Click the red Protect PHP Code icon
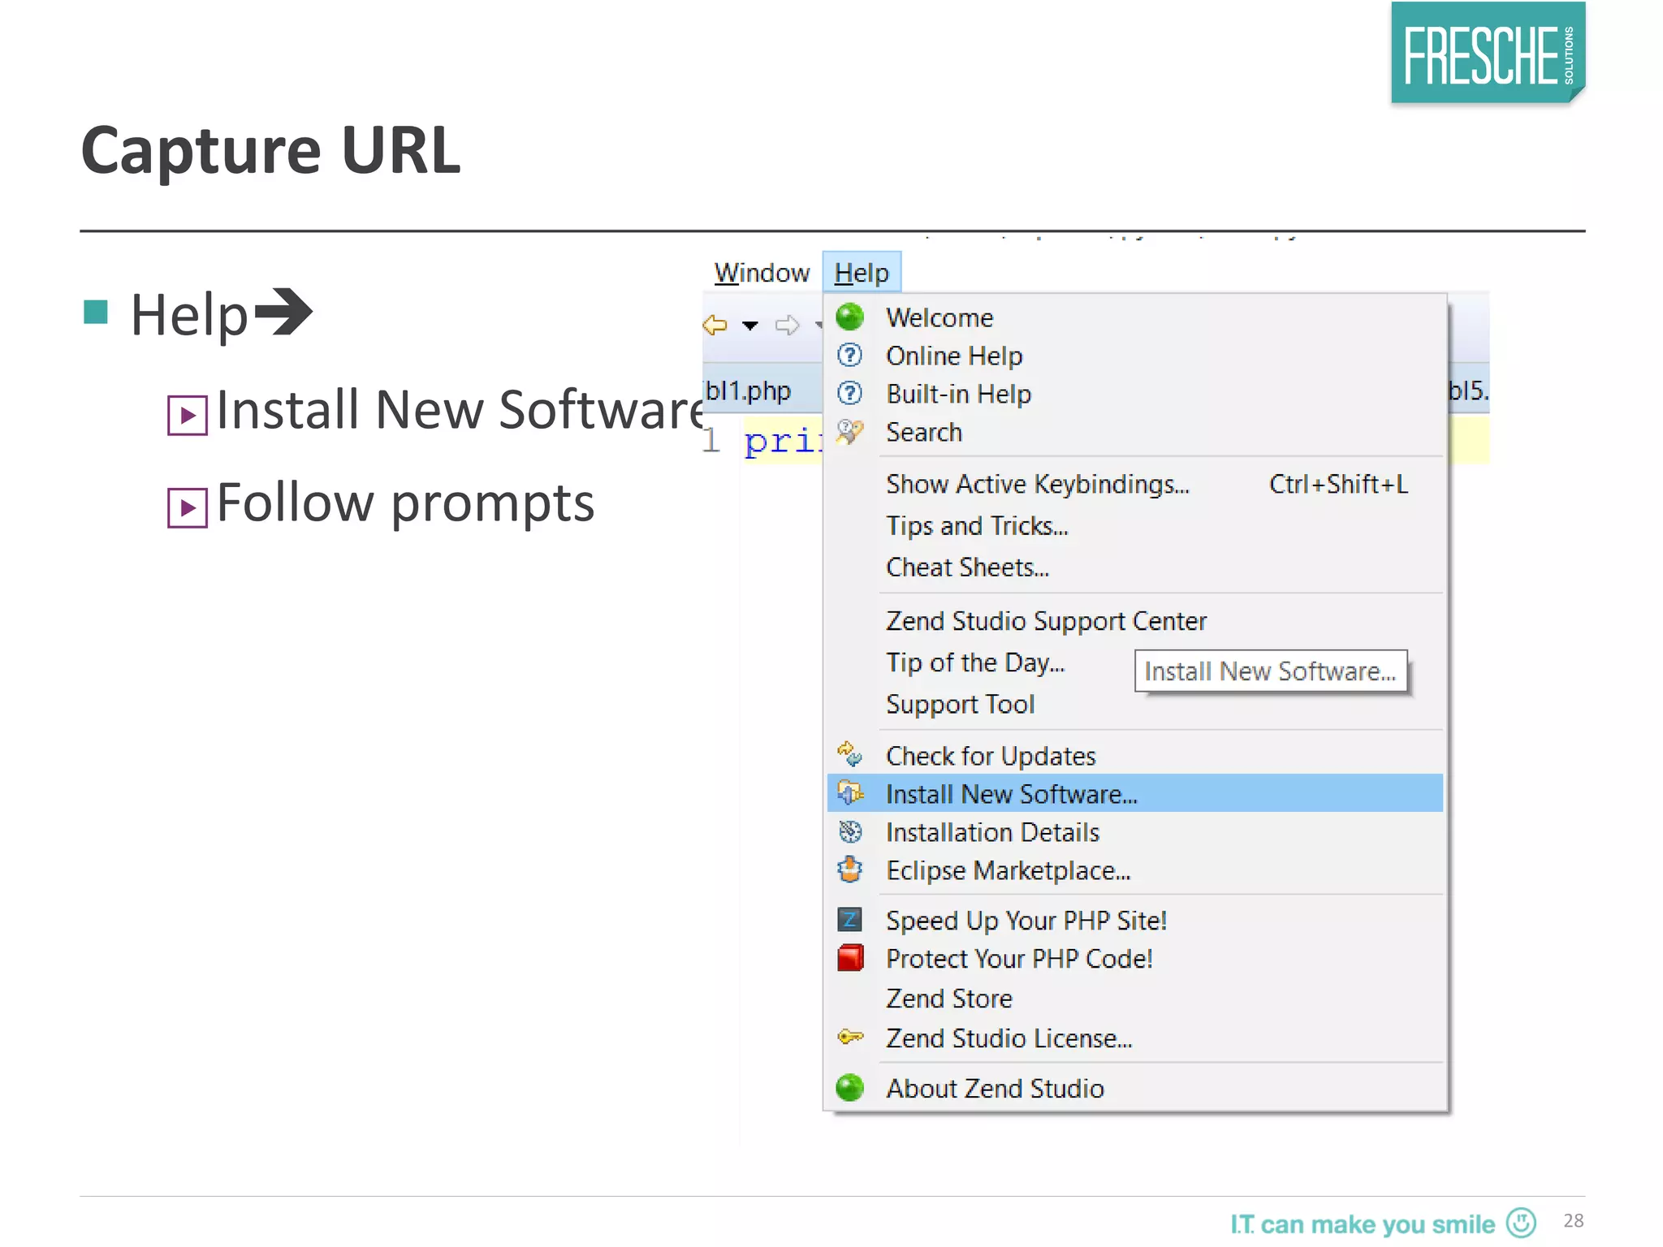Screen dimensions: 1663x1247 coord(849,958)
